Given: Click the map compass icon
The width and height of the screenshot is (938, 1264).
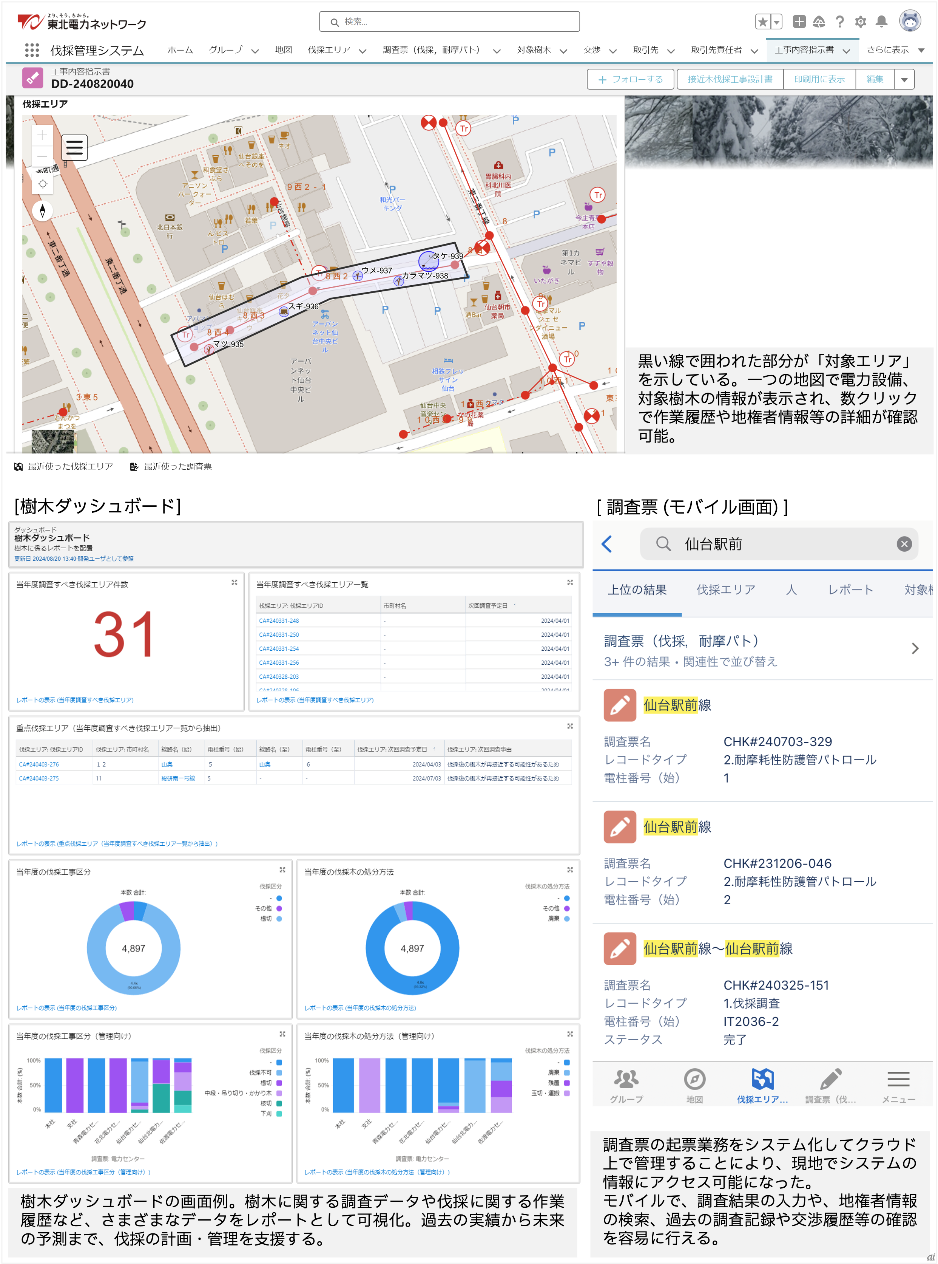Looking at the screenshot, I should [42, 211].
